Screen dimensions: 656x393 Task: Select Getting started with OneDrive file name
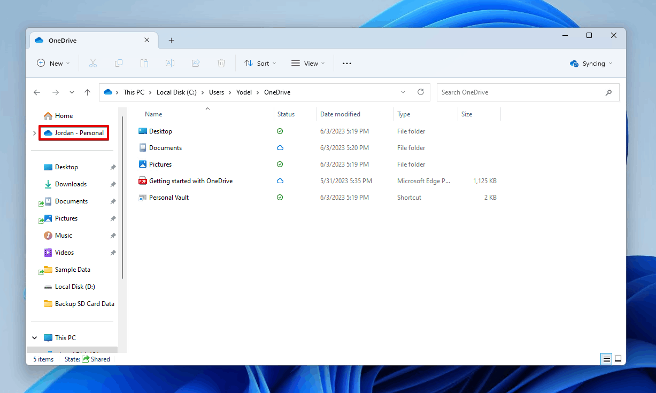191,181
